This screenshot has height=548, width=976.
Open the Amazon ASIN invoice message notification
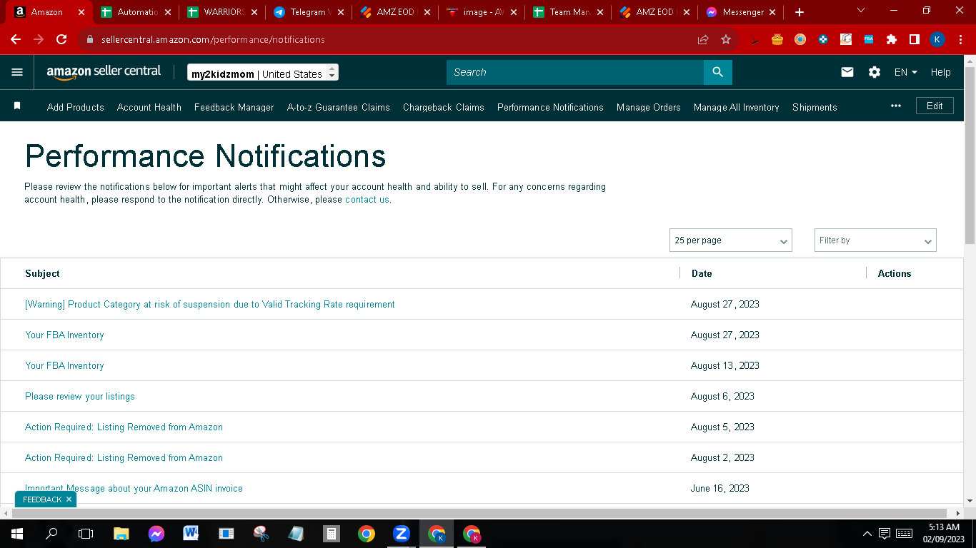134,488
